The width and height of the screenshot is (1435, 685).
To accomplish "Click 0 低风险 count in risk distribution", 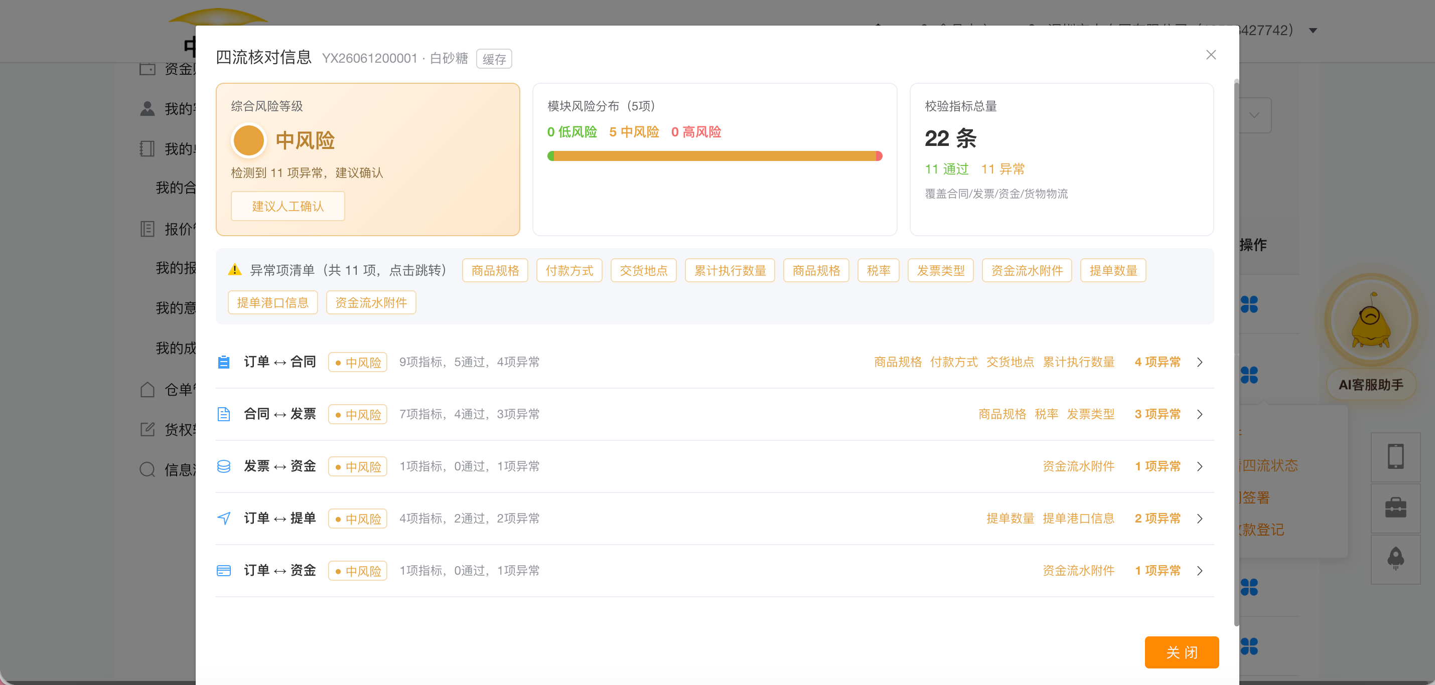I will tap(572, 132).
